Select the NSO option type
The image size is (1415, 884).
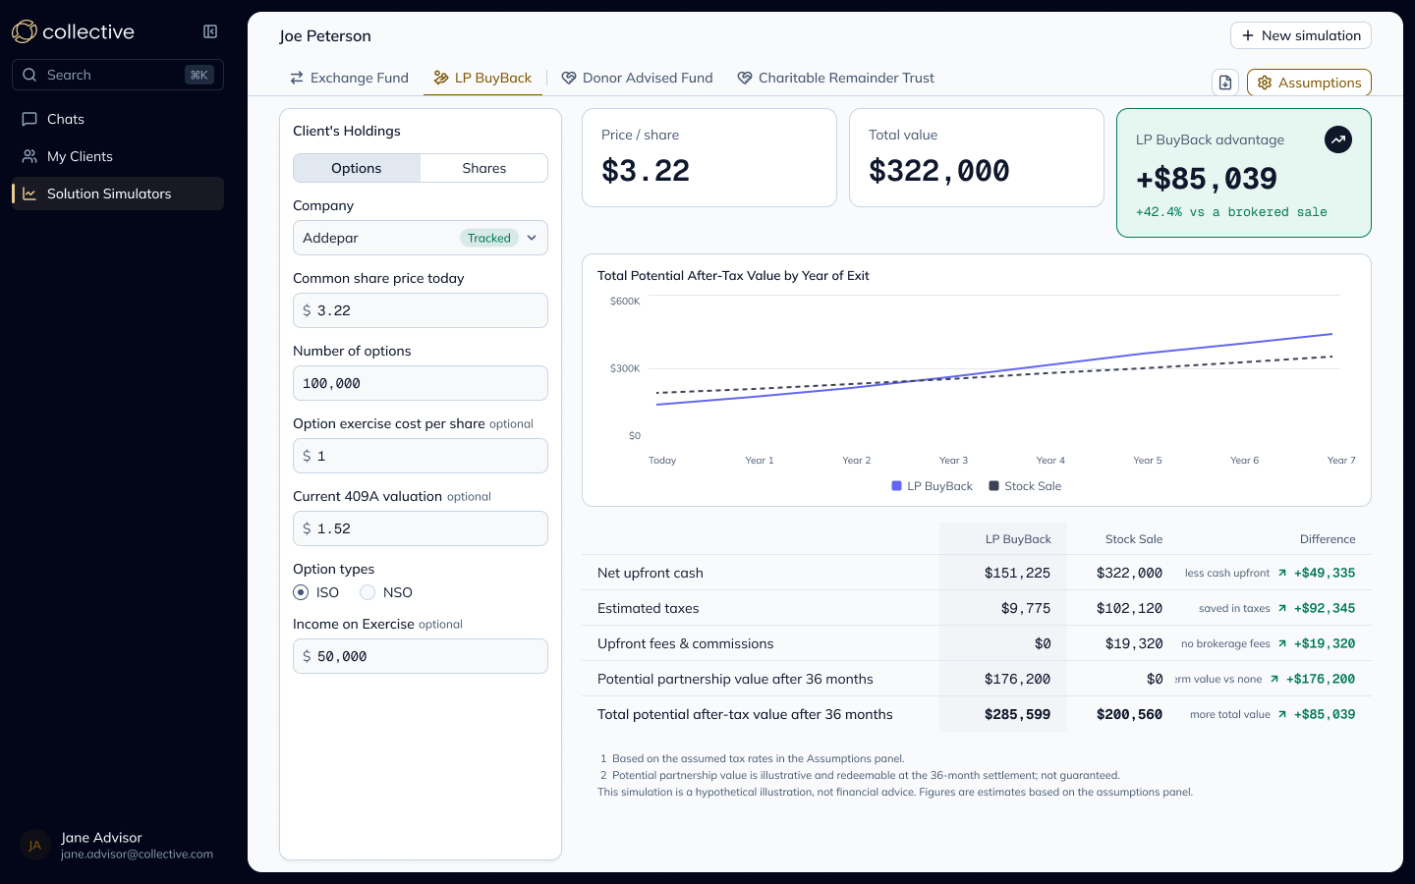click(x=368, y=592)
